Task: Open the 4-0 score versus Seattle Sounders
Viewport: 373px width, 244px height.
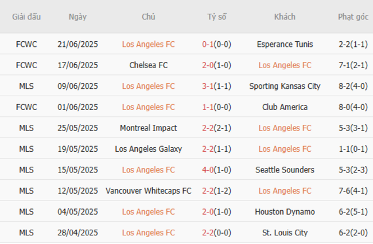Action: point(208,170)
